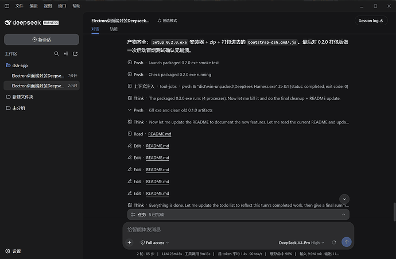Switch to the 对话 tab

95,29
